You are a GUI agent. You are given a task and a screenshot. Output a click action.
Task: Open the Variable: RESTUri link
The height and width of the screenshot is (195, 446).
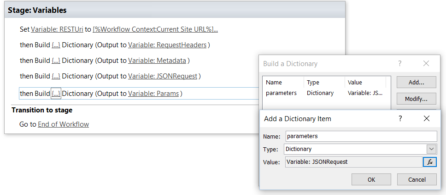coord(57,29)
